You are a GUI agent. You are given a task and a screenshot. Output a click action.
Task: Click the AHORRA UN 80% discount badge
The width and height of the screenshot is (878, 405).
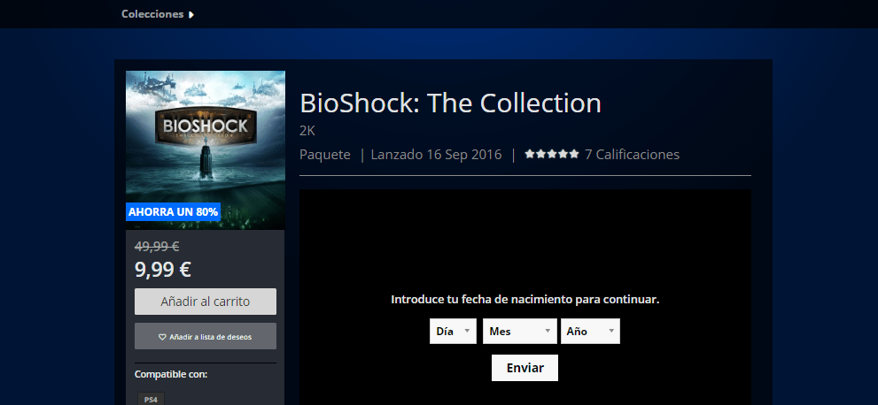tap(173, 211)
